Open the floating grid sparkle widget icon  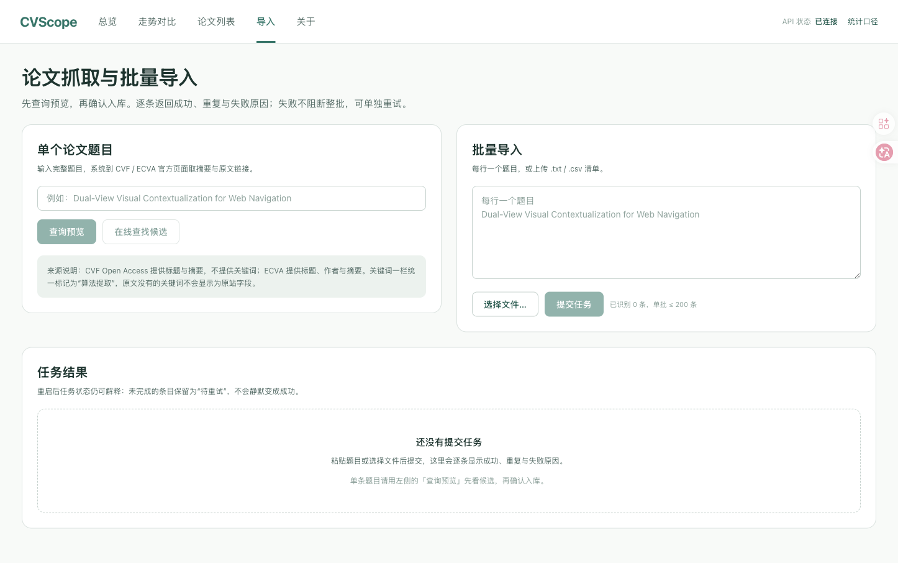point(884,124)
